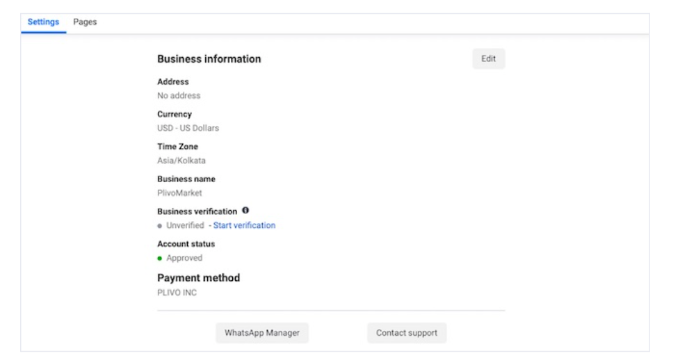Image resolution: width=687 pixels, height=358 pixels.
Task: Click the green Approved status dot
Action: click(160, 259)
